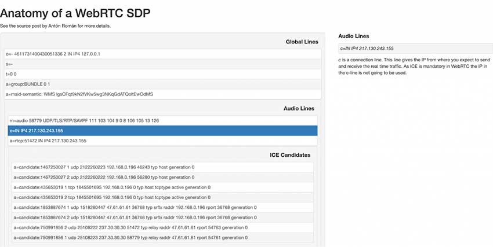Select host candidate with port 46243

coord(162,167)
